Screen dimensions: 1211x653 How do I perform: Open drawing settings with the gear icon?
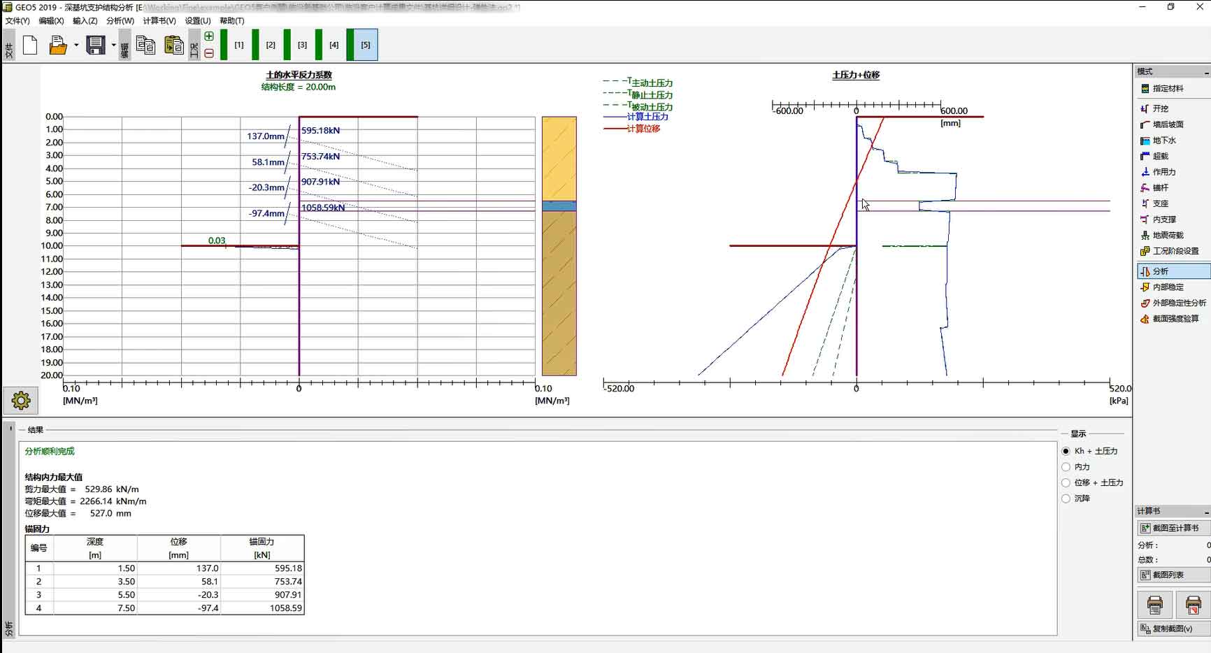click(x=21, y=401)
